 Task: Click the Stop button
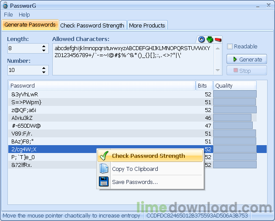pos(247,71)
